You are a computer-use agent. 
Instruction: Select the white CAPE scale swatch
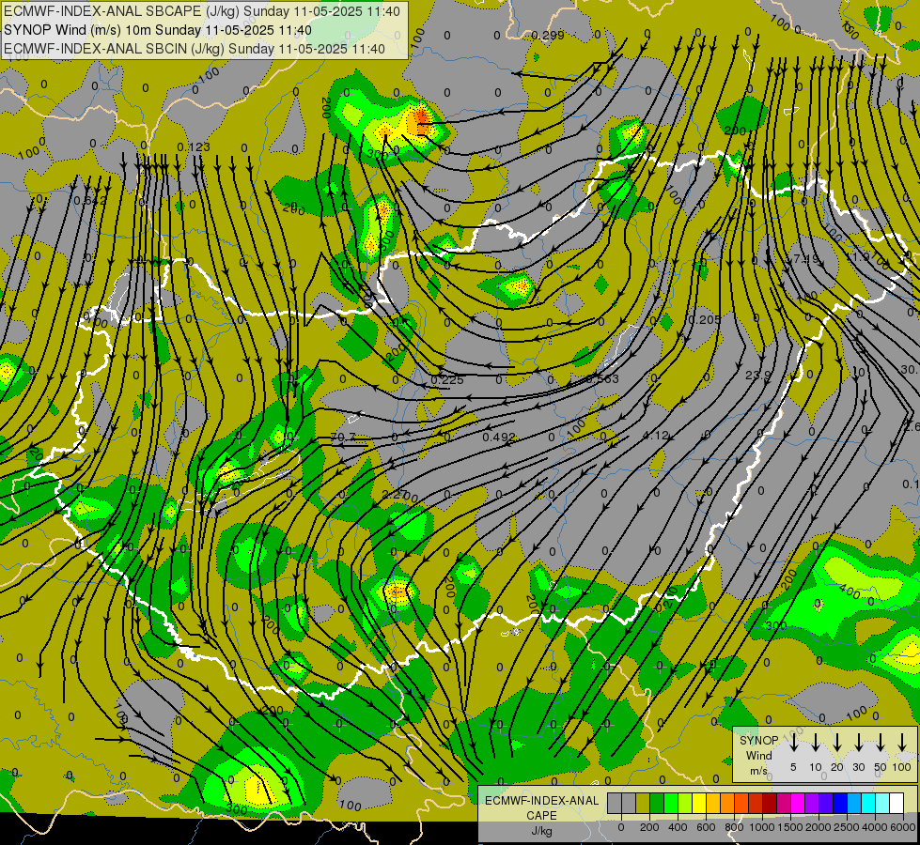click(x=897, y=803)
